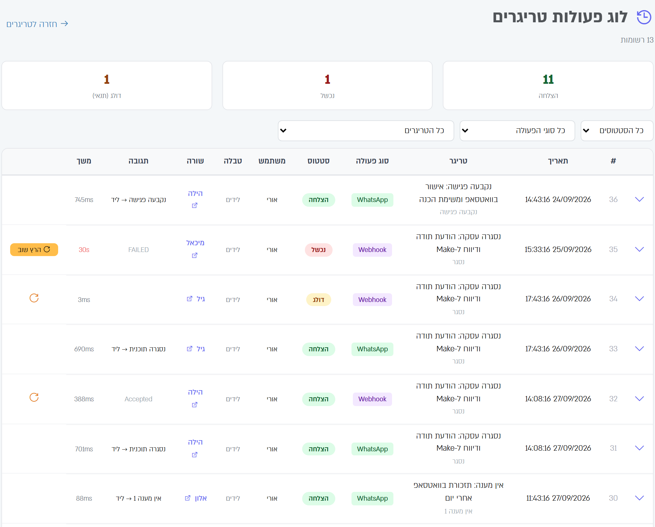Open external link icon for גיל in row 33
The image size is (655, 527).
[190, 349]
